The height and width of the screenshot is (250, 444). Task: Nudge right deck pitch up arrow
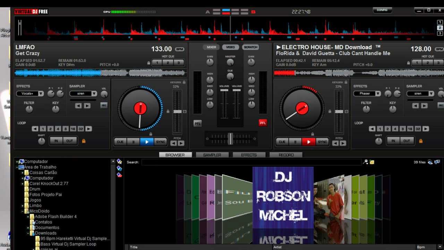tap(343, 143)
